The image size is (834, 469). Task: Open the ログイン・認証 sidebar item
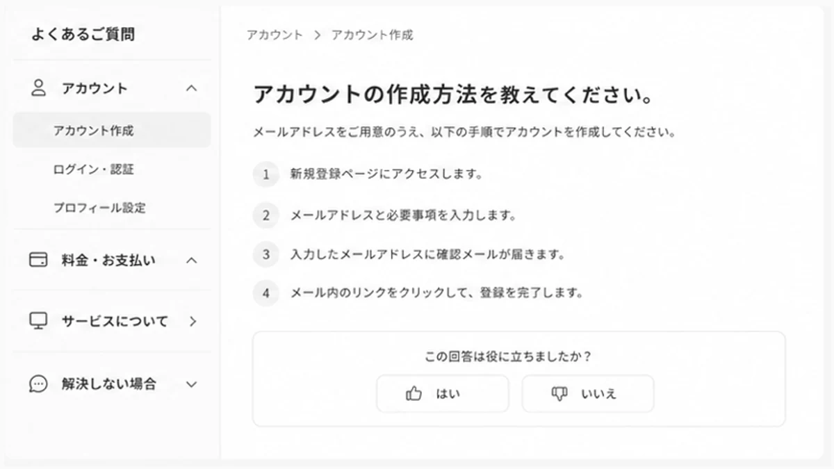click(112, 169)
